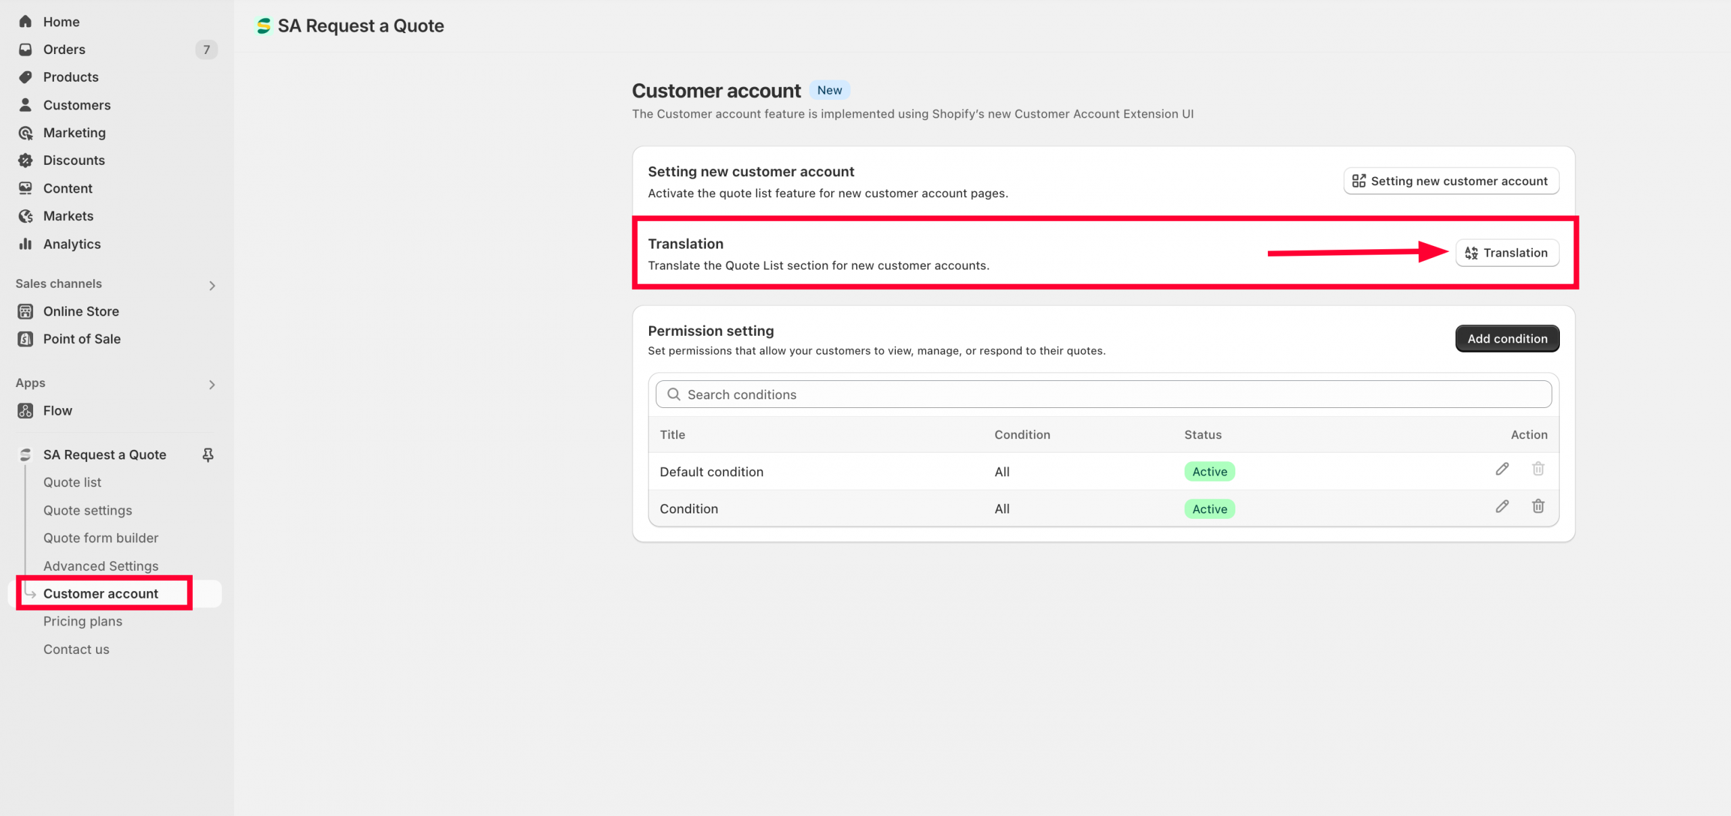
Task: Edit the Condition row with pencil icon
Action: [x=1502, y=506]
